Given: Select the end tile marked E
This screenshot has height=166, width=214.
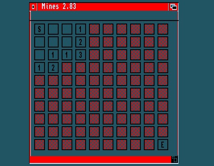Looking at the screenshot, I should (x=163, y=145).
